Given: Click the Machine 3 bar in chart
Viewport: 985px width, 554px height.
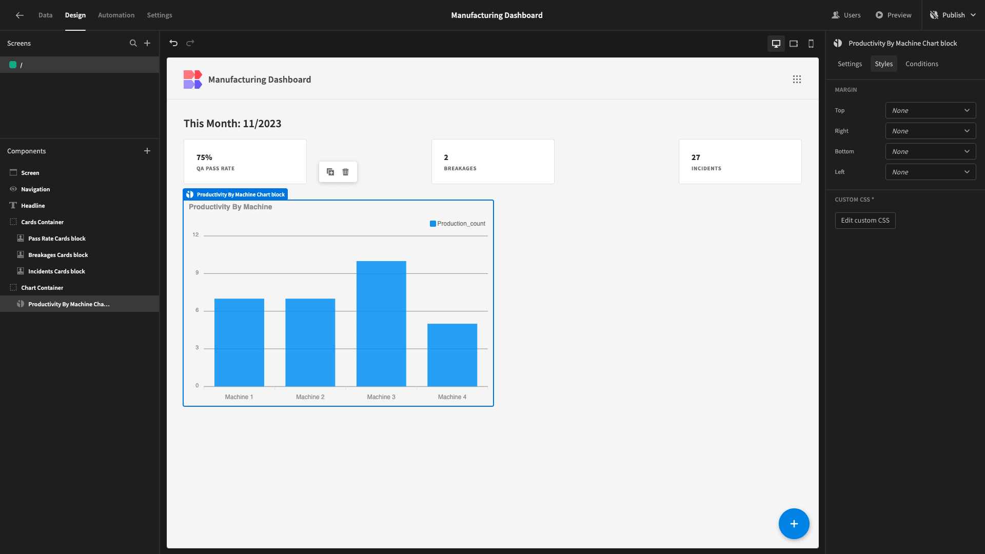Looking at the screenshot, I should coord(381,324).
